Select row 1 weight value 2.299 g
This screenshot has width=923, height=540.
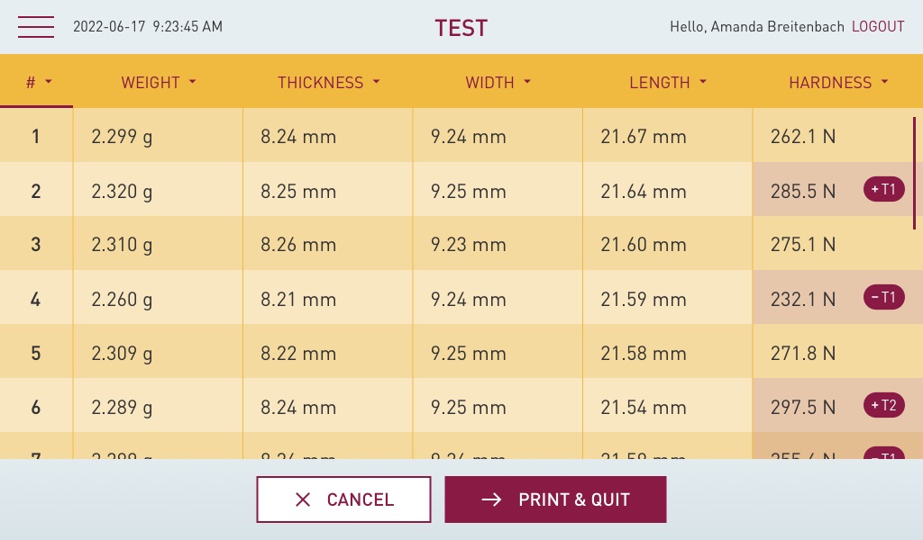122,137
